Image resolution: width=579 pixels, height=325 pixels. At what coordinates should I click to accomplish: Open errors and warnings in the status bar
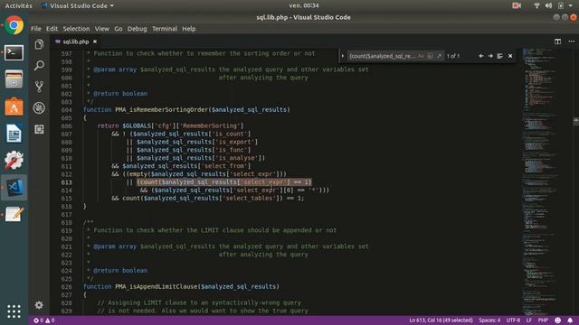tap(44, 320)
